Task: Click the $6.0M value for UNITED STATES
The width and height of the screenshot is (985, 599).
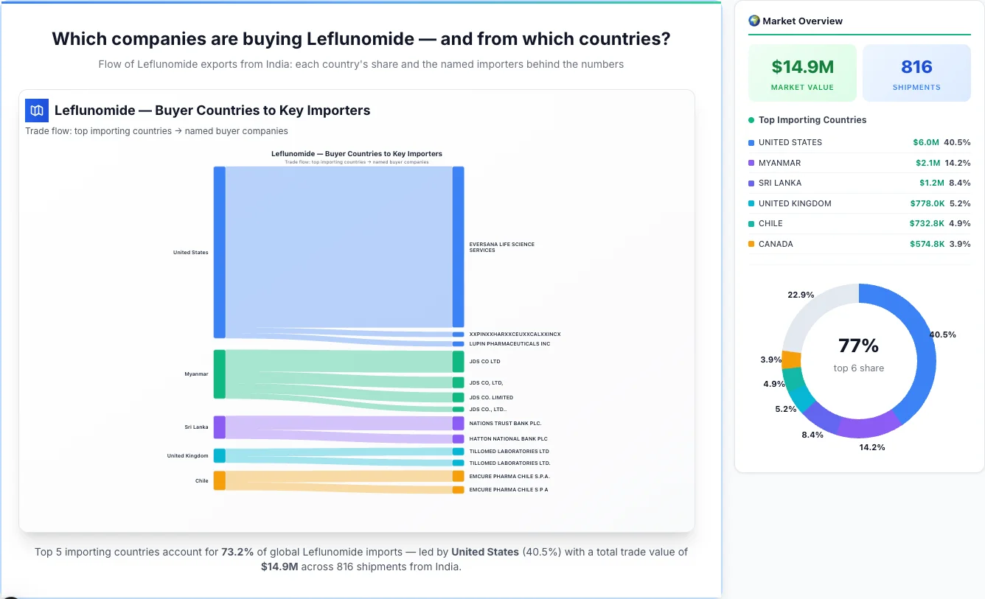Action: pos(927,142)
